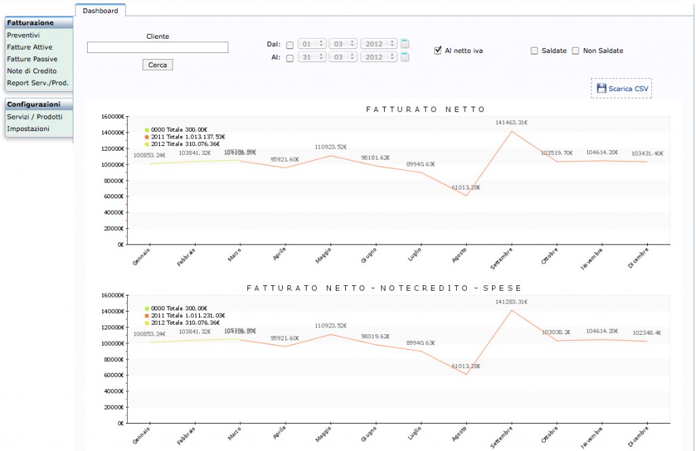Screen dimensions: 696x451
Task: Click the green 0000 Totale legend marker in top chart
Action: (x=147, y=129)
